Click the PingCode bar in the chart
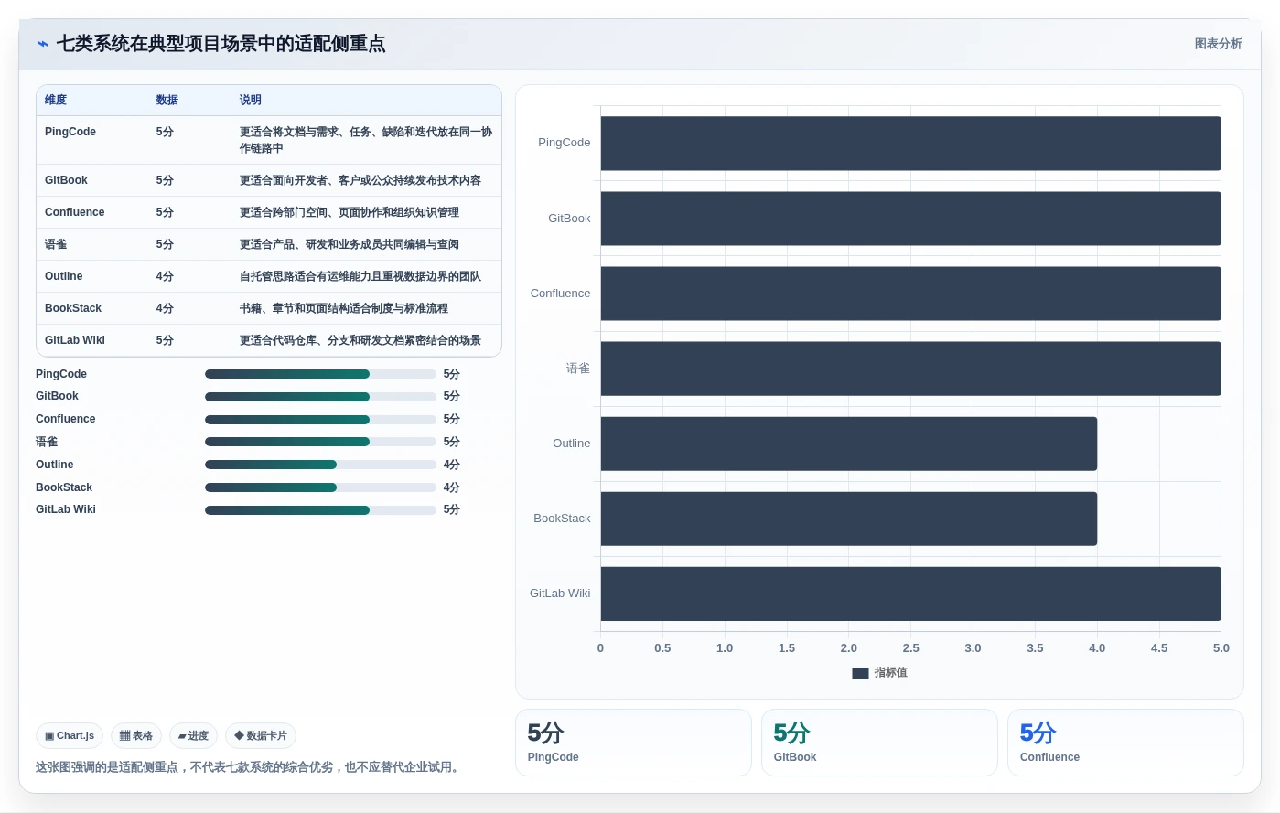1280x813 pixels. 910,144
